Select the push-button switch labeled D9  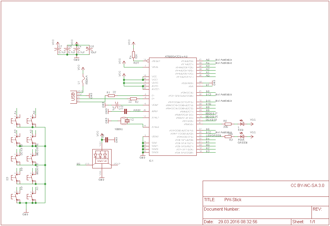pos(16,196)
